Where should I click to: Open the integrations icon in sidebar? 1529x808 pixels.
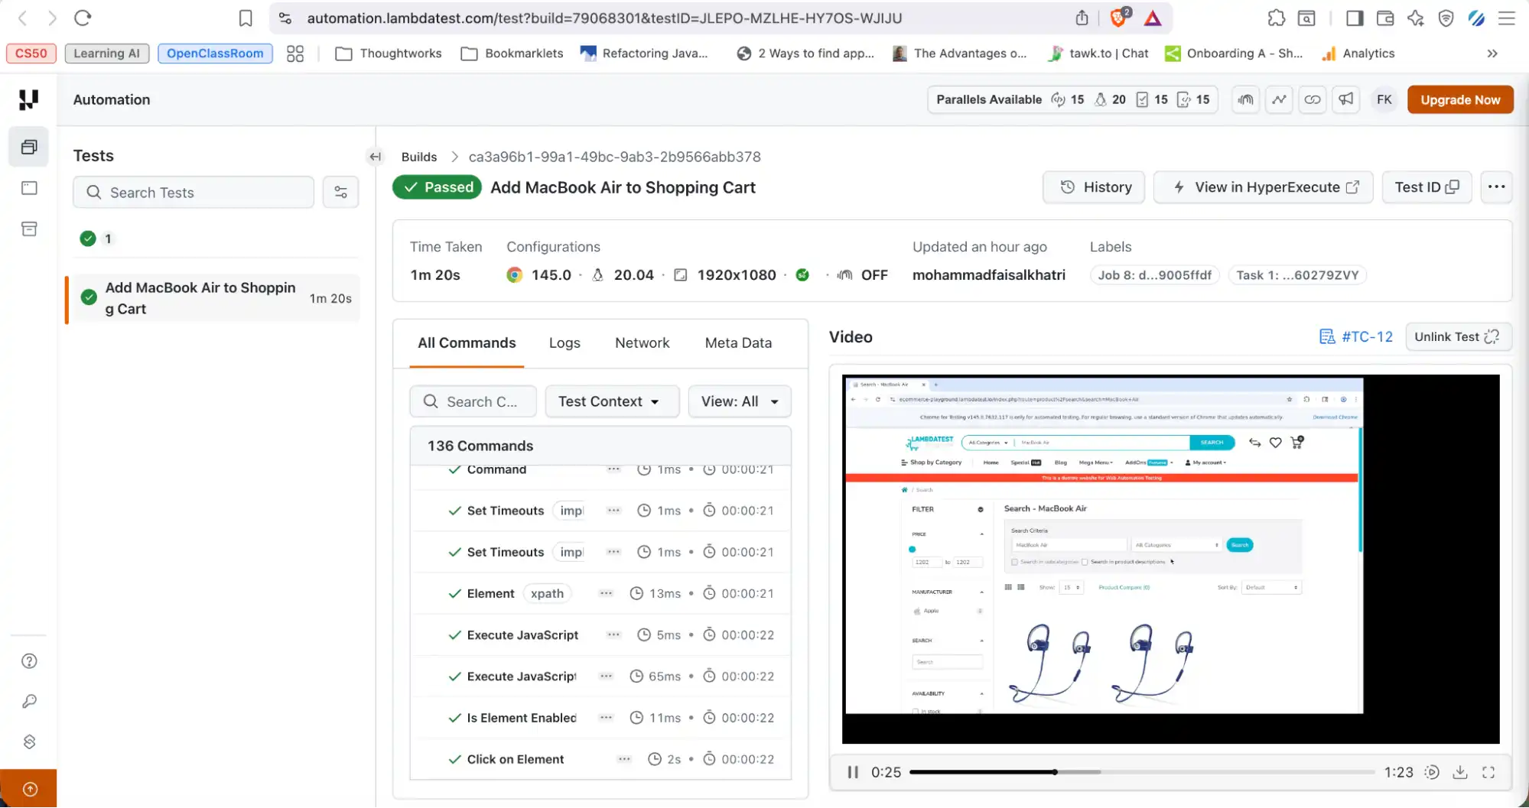pyautogui.click(x=29, y=741)
